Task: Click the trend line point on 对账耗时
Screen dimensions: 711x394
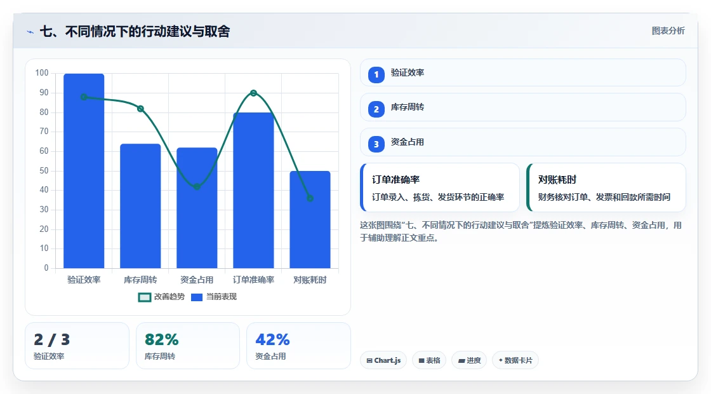Action: coord(310,198)
